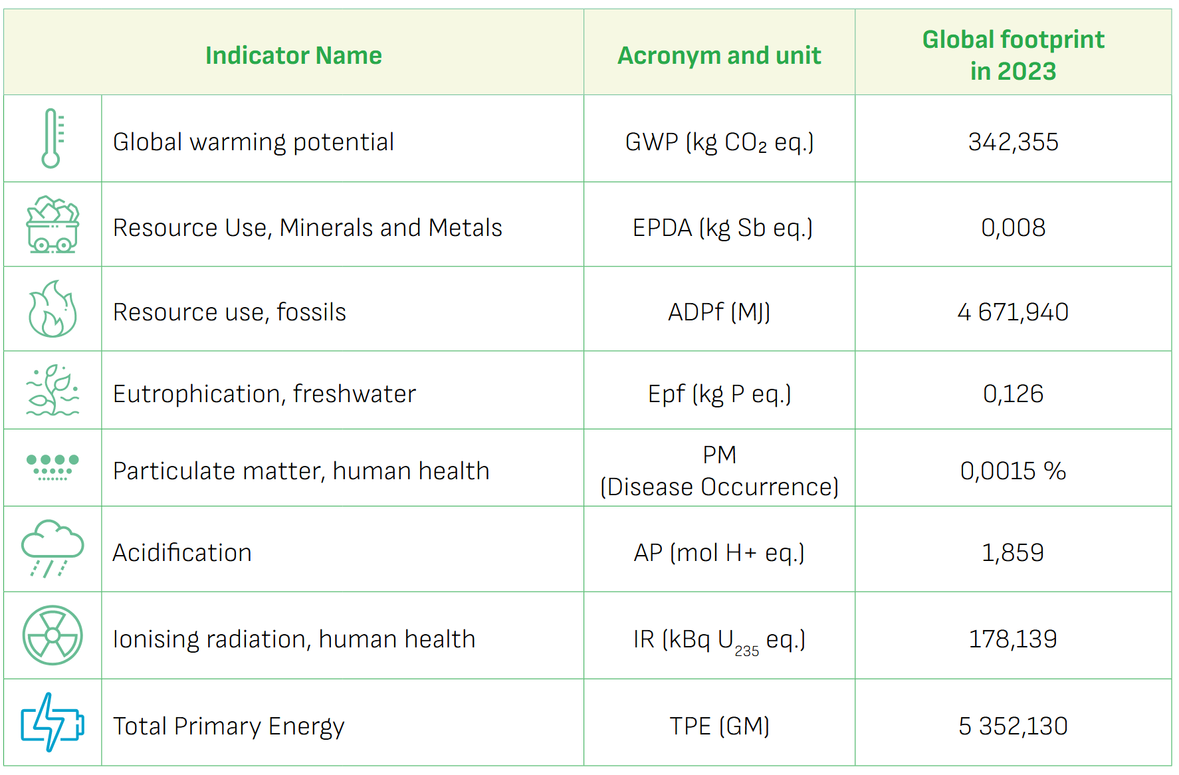The image size is (1179, 775).
Task: Select the flame fossil resource icon
Action: [x=53, y=308]
